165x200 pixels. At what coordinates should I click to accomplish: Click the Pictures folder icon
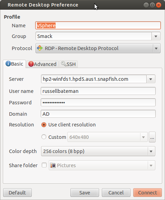point(53,165)
